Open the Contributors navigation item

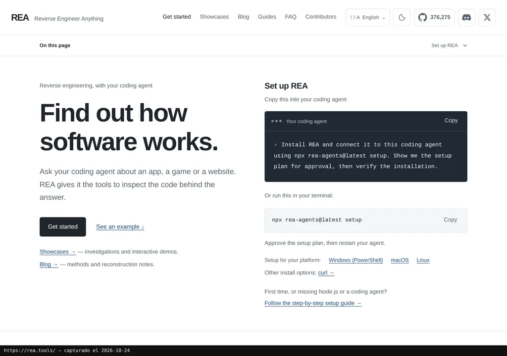point(321,17)
